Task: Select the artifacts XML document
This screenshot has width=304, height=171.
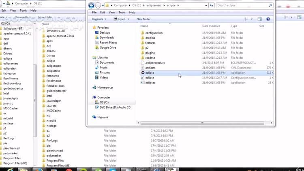Action: 150,68
